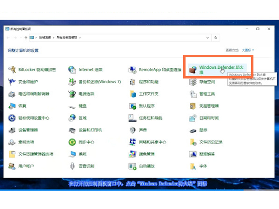This screenshot has width=279, height=209.
Task: Click the 鼠标 icon
Action: coord(193,130)
